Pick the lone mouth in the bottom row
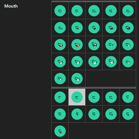 coord(60,131)
